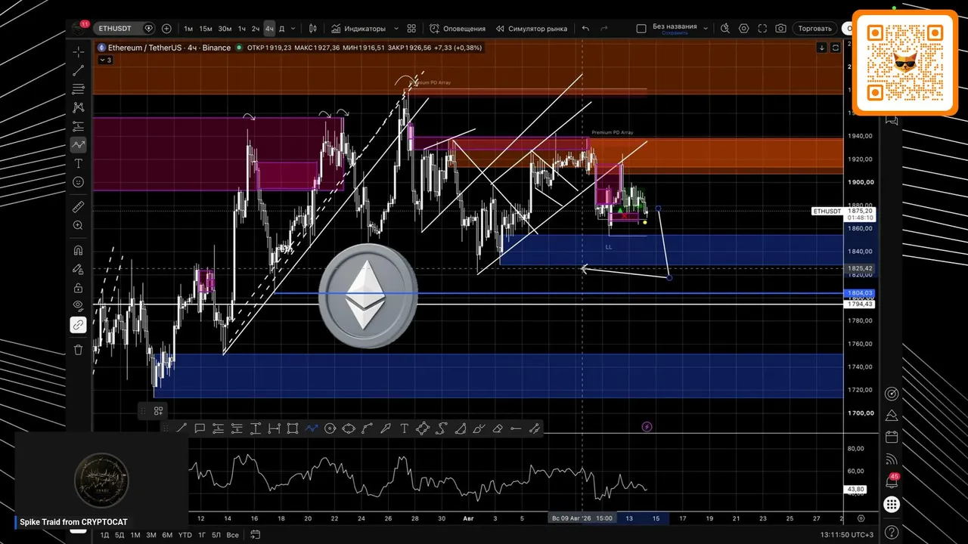The height and width of the screenshot is (544, 968).
Task: Open notifications bell with 45 badge
Action: [x=892, y=481]
